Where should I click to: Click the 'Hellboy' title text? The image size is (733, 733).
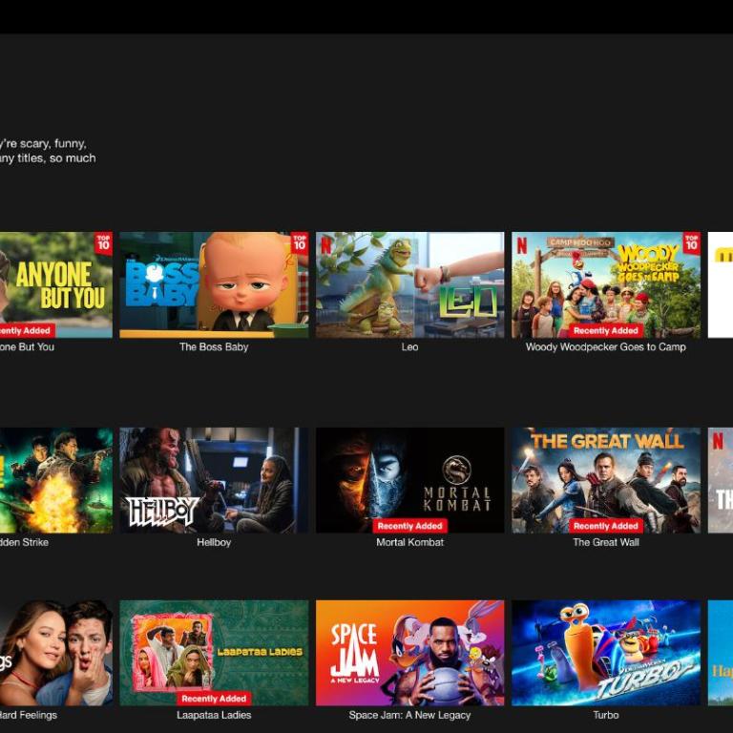214,542
